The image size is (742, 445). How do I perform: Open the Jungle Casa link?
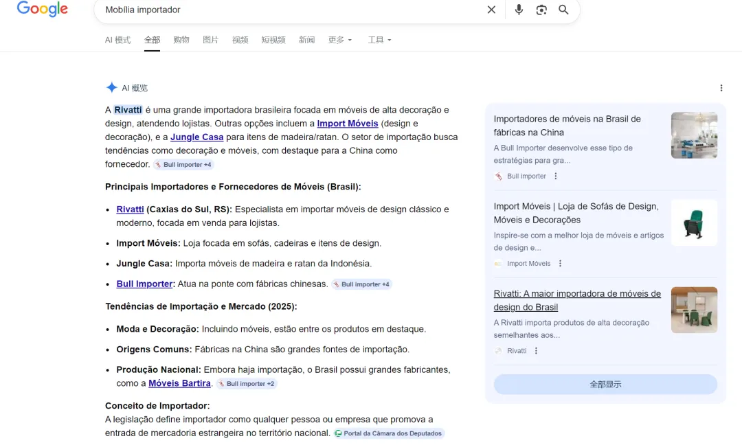click(x=197, y=137)
